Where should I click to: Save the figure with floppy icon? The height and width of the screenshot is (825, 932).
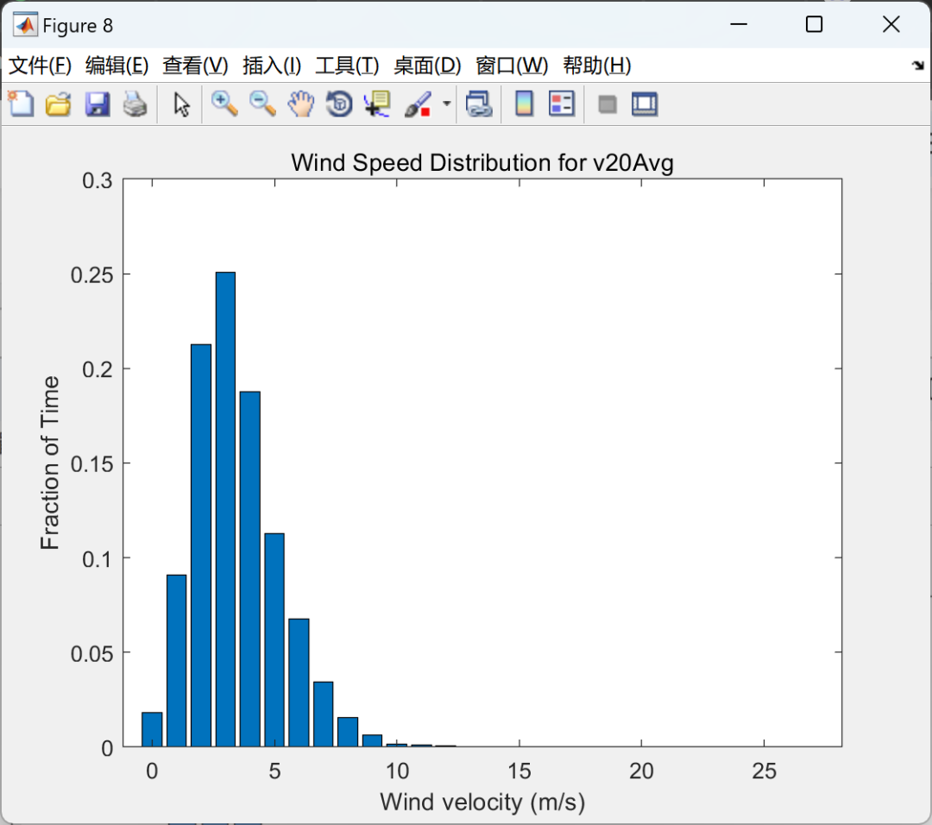97,104
